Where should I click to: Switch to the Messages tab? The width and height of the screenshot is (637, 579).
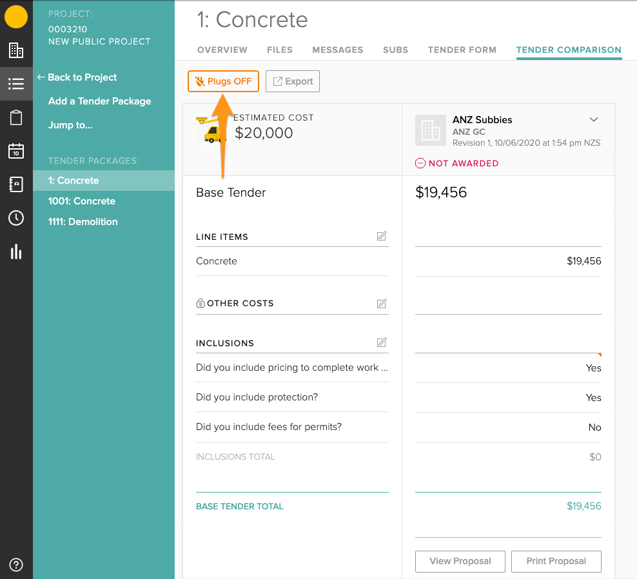338,50
